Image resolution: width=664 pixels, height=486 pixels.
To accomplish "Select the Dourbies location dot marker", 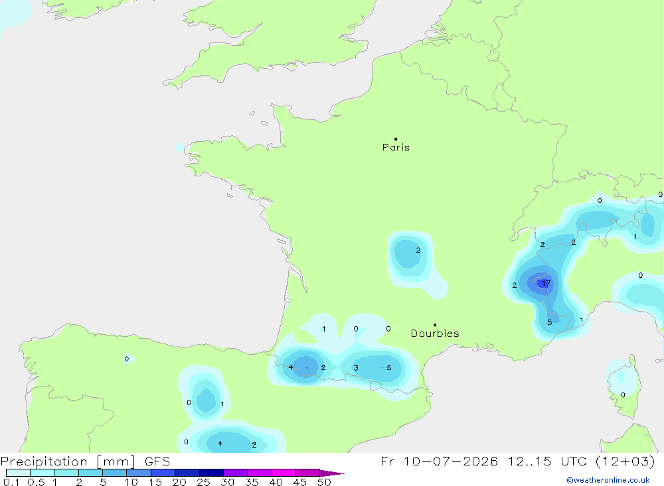I will [x=435, y=325].
